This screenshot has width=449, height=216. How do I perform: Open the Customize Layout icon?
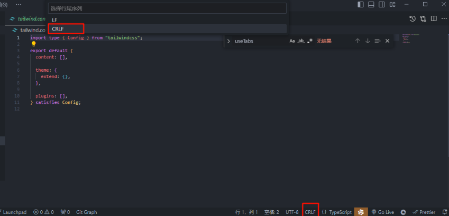pyautogui.click(x=392, y=4)
